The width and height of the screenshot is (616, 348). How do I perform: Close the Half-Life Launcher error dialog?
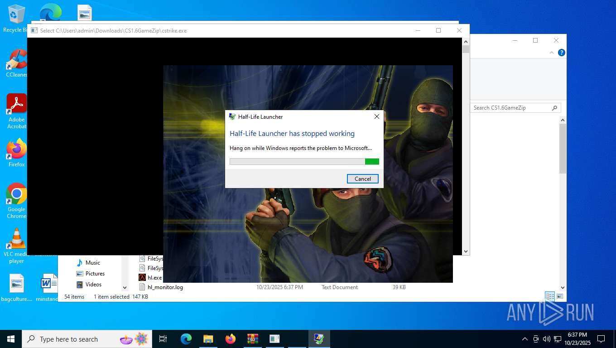coord(376,116)
